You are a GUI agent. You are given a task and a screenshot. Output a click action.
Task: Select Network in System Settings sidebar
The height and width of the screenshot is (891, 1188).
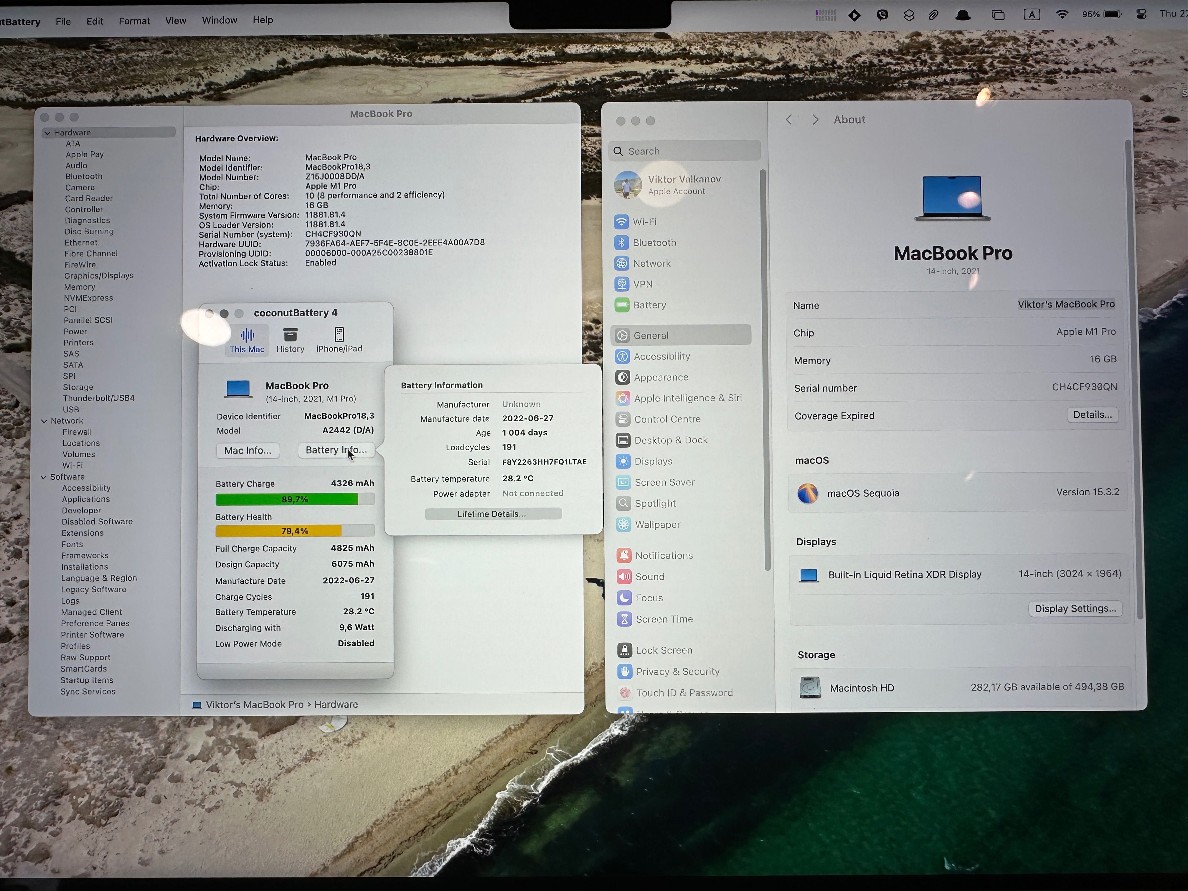[643, 263]
